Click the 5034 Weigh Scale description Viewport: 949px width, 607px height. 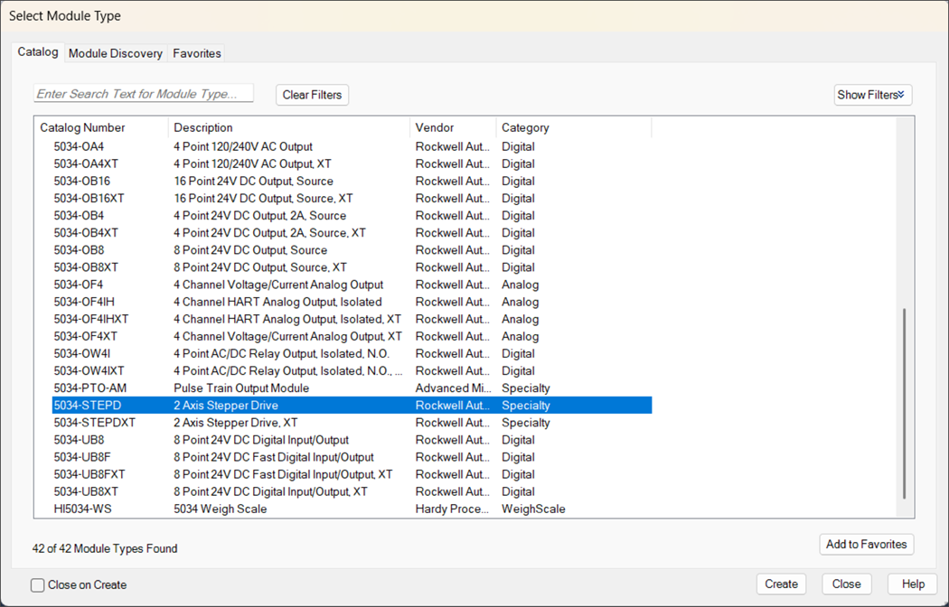click(x=221, y=509)
